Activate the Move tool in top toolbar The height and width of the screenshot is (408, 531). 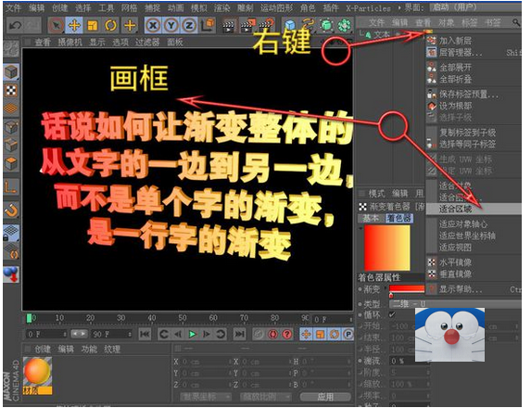tap(74, 26)
